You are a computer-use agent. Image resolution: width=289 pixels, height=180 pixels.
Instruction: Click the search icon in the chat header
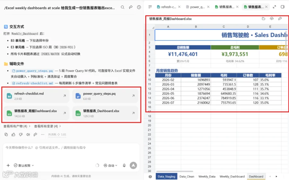[122, 7]
